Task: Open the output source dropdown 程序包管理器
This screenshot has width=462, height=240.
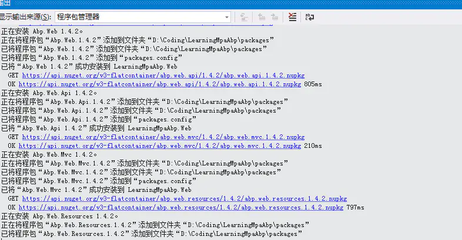Action: (x=143, y=17)
